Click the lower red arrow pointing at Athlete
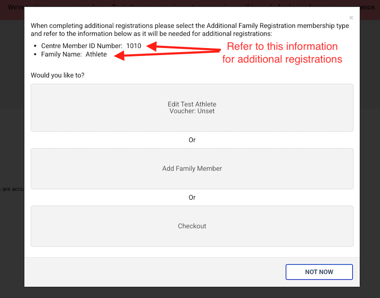This screenshot has width=380, height=298. pos(166,53)
